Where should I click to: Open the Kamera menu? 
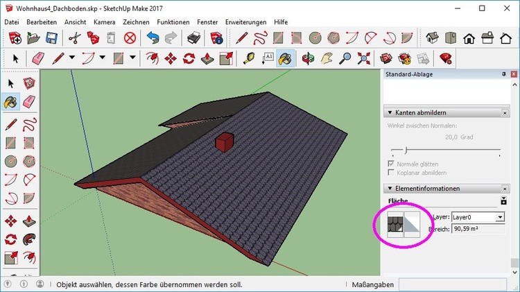point(105,22)
